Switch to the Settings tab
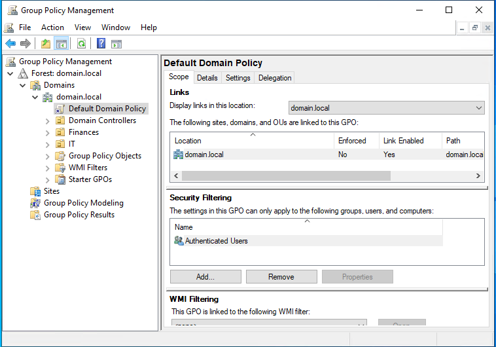The height and width of the screenshot is (347, 496). tap(238, 78)
